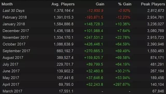Click the Month column header
This screenshot has height=94, width=166.
point(7,4)
